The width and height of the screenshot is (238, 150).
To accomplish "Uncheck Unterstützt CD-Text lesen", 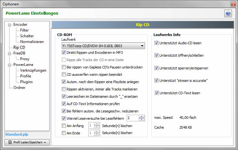I will point(156,93).
